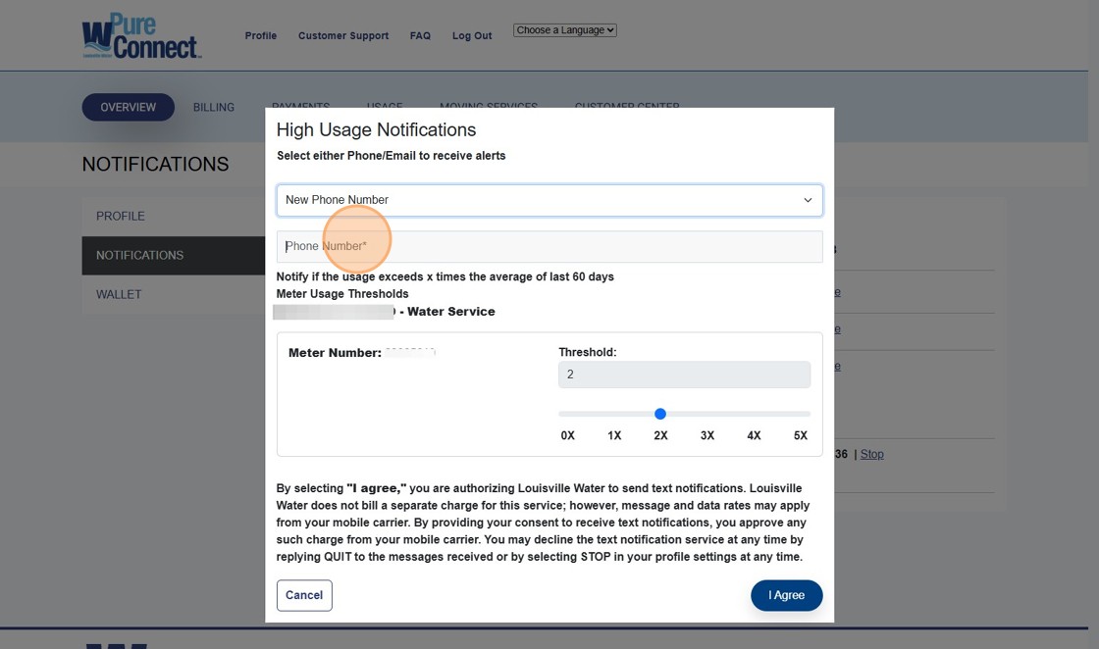
Task: Click Log Out in header
Action: 472,36
